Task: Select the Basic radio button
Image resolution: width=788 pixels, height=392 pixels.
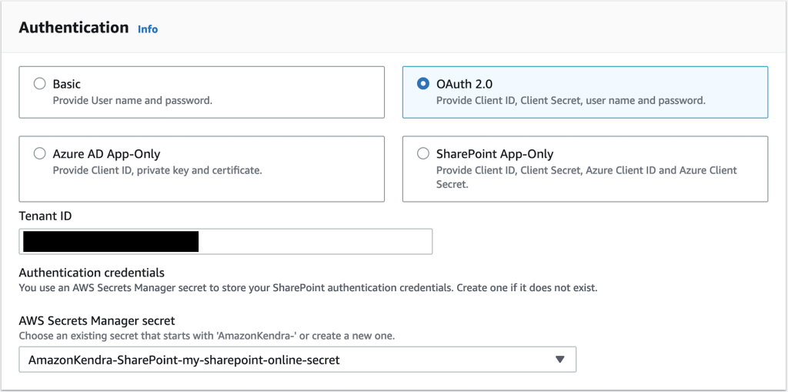Action: coord(39,84)
